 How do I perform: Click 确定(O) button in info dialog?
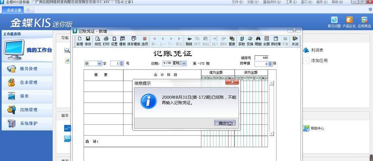click(225, 123)
